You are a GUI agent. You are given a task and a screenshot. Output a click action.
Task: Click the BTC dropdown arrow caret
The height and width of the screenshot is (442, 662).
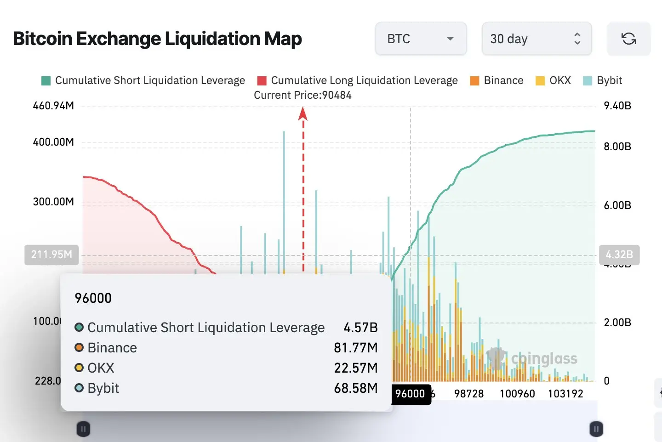click(x=450, y=39)
